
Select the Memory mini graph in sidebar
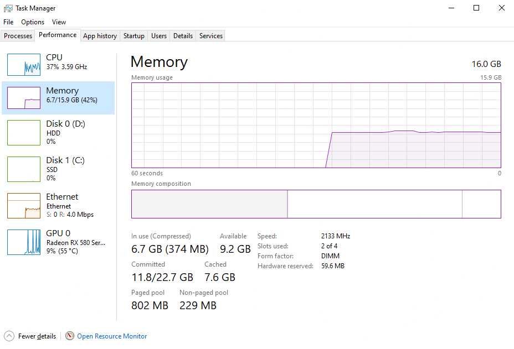point(24,98)
